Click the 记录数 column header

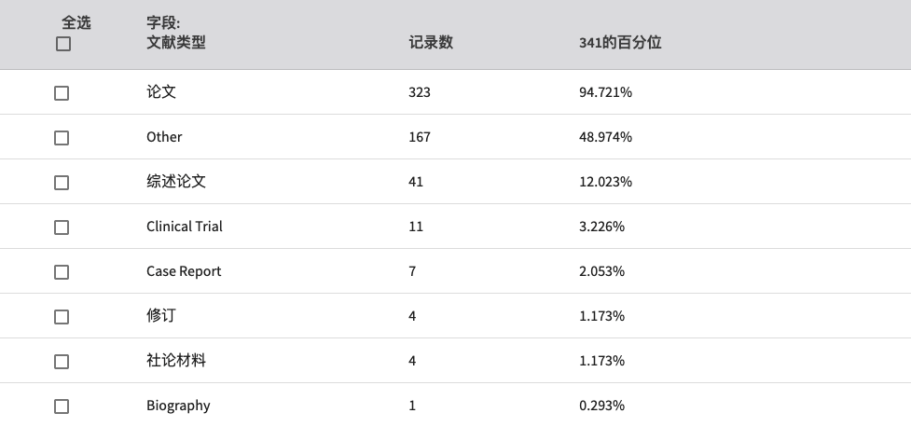[431, 42]
